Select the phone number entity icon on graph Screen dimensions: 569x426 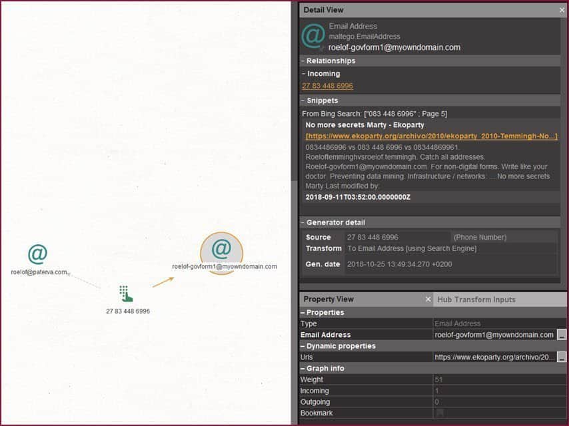pyautogui.click(x=126, y=294)
